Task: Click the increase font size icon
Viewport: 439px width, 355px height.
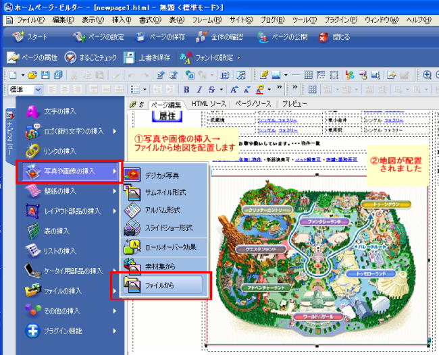Action: (234, 90)
